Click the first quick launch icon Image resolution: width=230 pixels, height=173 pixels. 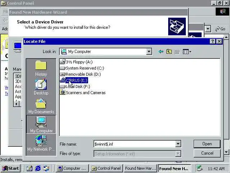tap(29, 168)
